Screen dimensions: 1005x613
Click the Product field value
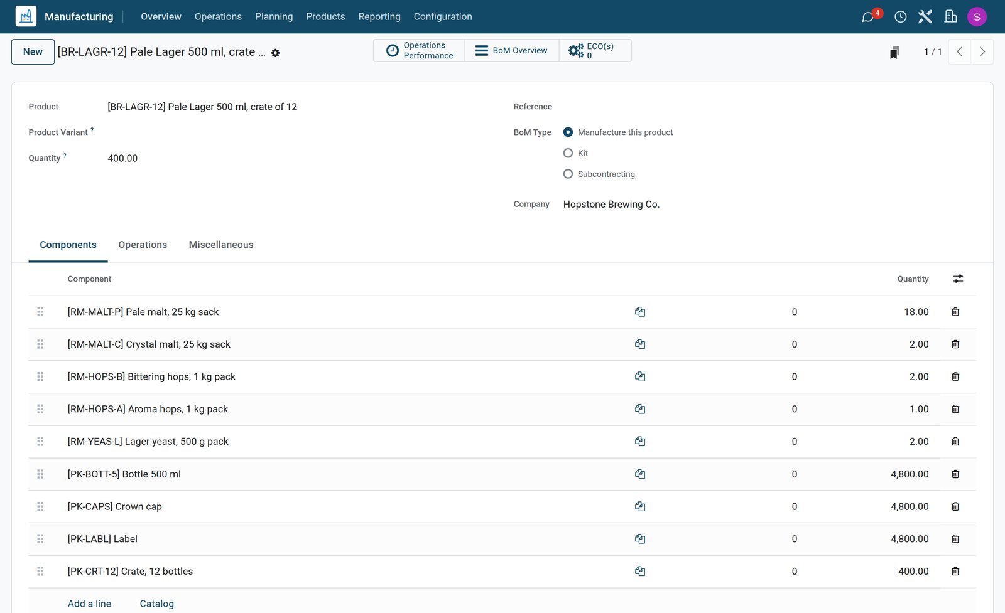click(202, 107)
